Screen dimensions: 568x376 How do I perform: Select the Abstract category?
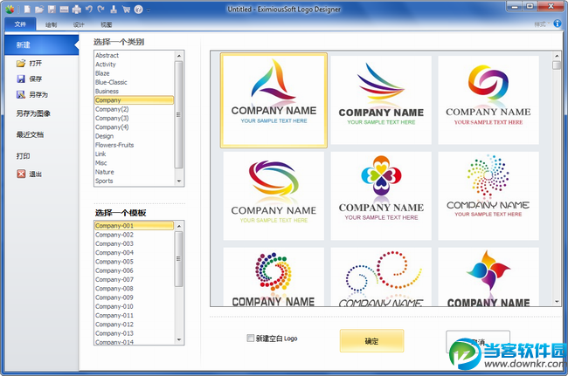[x=134, y=55]
